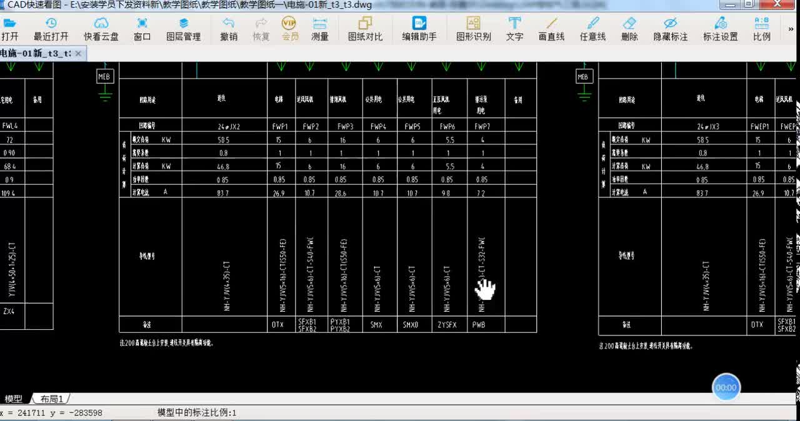Click the 24#JX2 cell in table
The image size is (800, 421).
coord(229,126)
